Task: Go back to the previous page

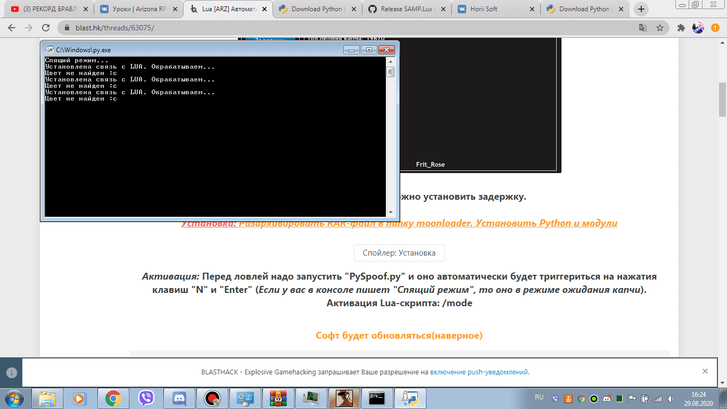Action: [x=12, y=28]
